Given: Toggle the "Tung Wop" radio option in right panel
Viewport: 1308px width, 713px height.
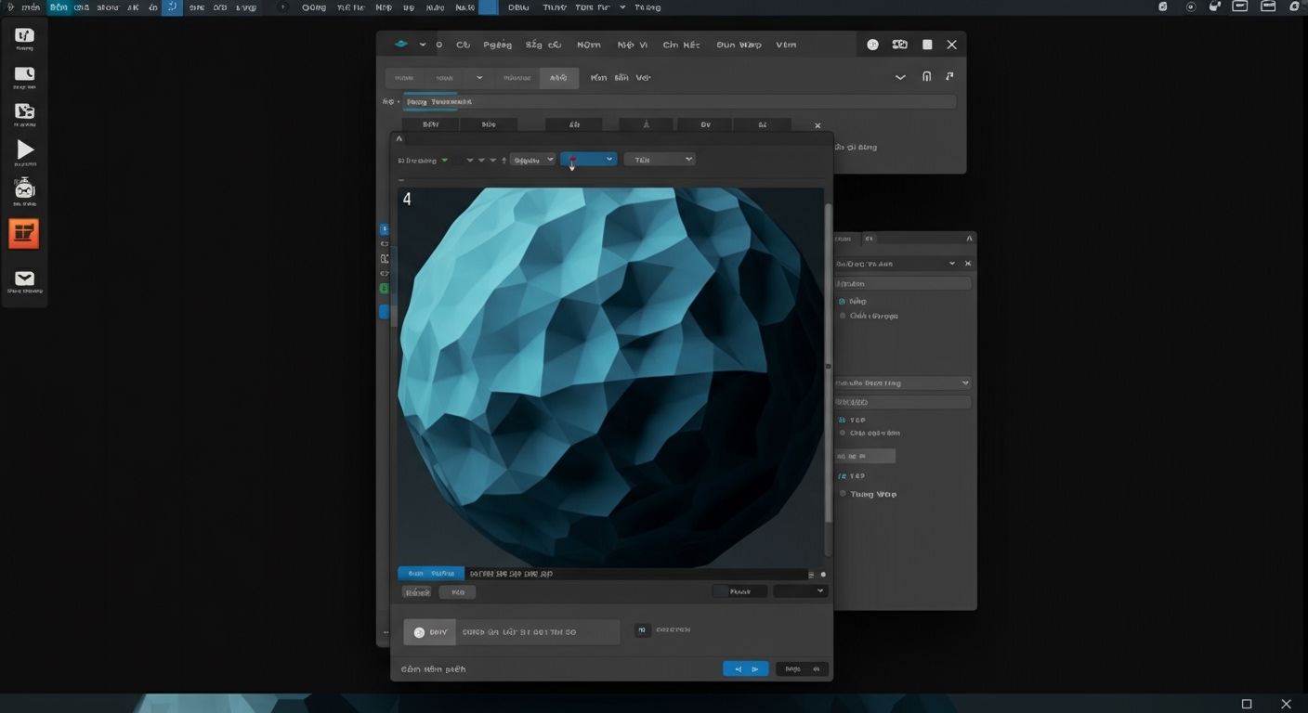Looking at the screenshot, I should 844,494.
